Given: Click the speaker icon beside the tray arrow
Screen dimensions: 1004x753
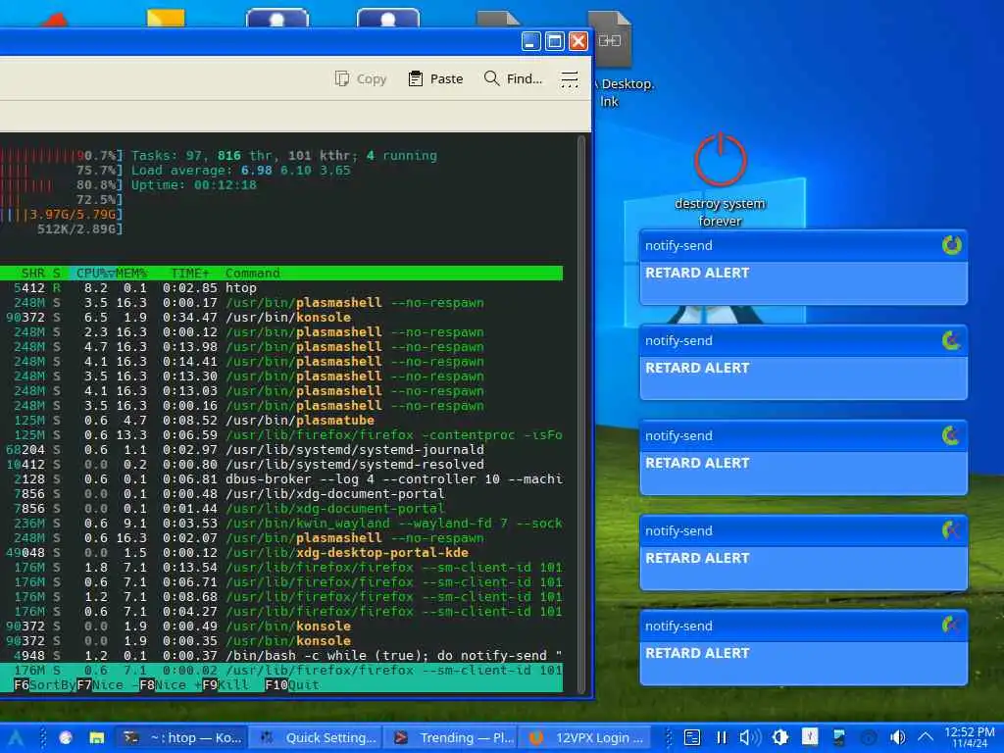Looking at the screenshot, I should tap(898, 737).
